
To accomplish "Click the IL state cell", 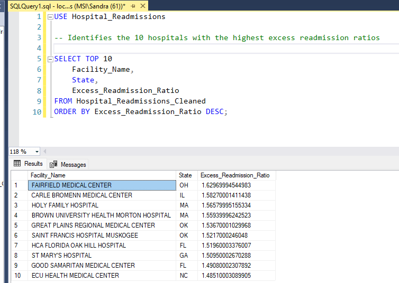I will [x=186, y=195].
